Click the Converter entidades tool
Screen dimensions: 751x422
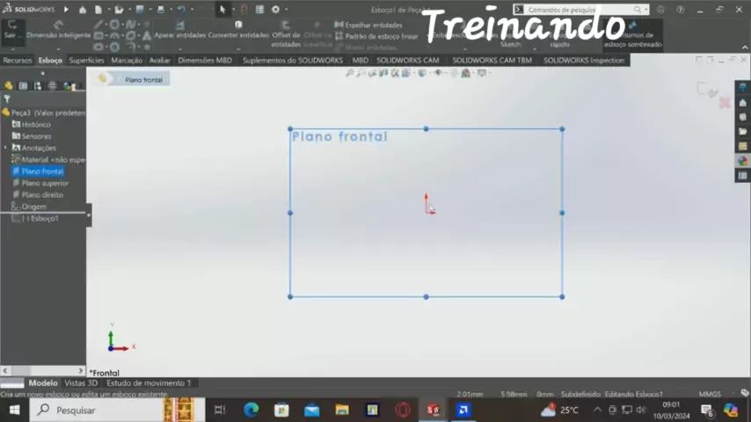coord(238,35)
